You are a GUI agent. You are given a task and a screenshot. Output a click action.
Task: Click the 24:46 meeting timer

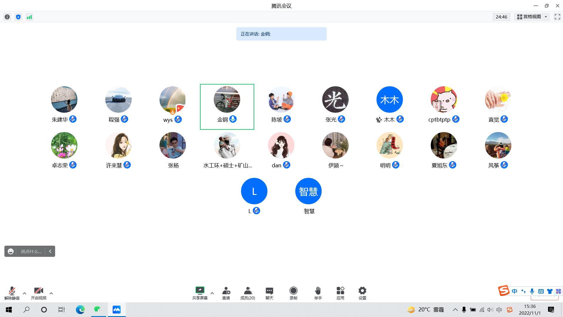tap(501, 17)
